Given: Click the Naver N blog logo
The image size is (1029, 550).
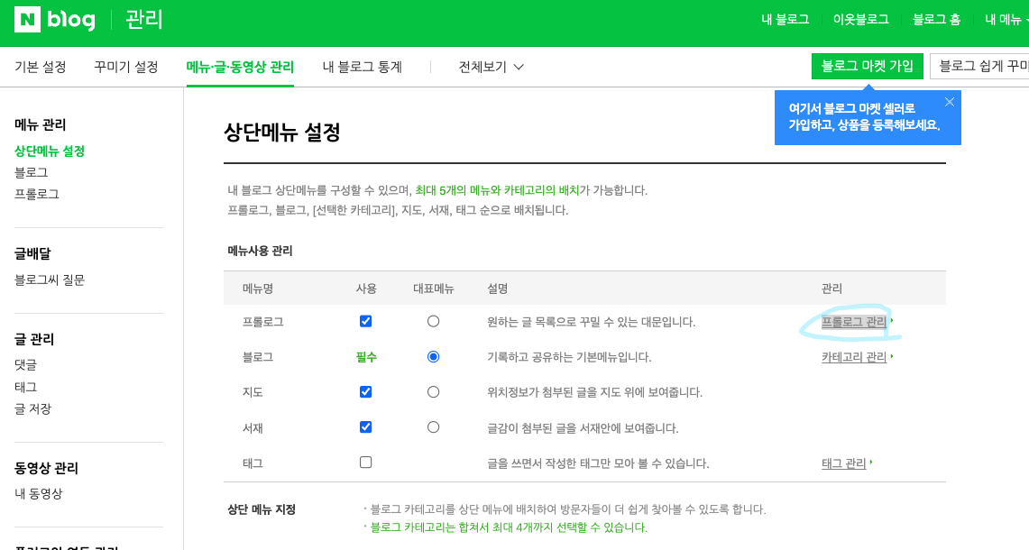Looking at the screenshot, I should 55,20.
